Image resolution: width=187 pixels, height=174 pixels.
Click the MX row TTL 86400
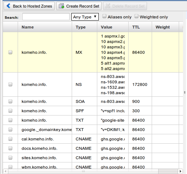pyautogui.click(x=138, y=52)
